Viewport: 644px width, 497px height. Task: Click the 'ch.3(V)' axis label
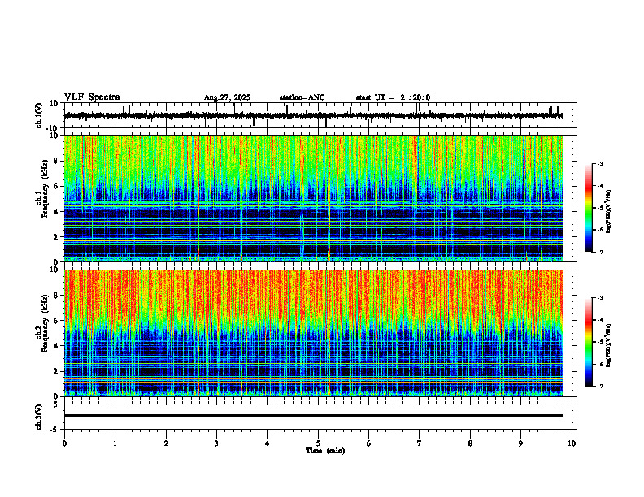[39, 417]
